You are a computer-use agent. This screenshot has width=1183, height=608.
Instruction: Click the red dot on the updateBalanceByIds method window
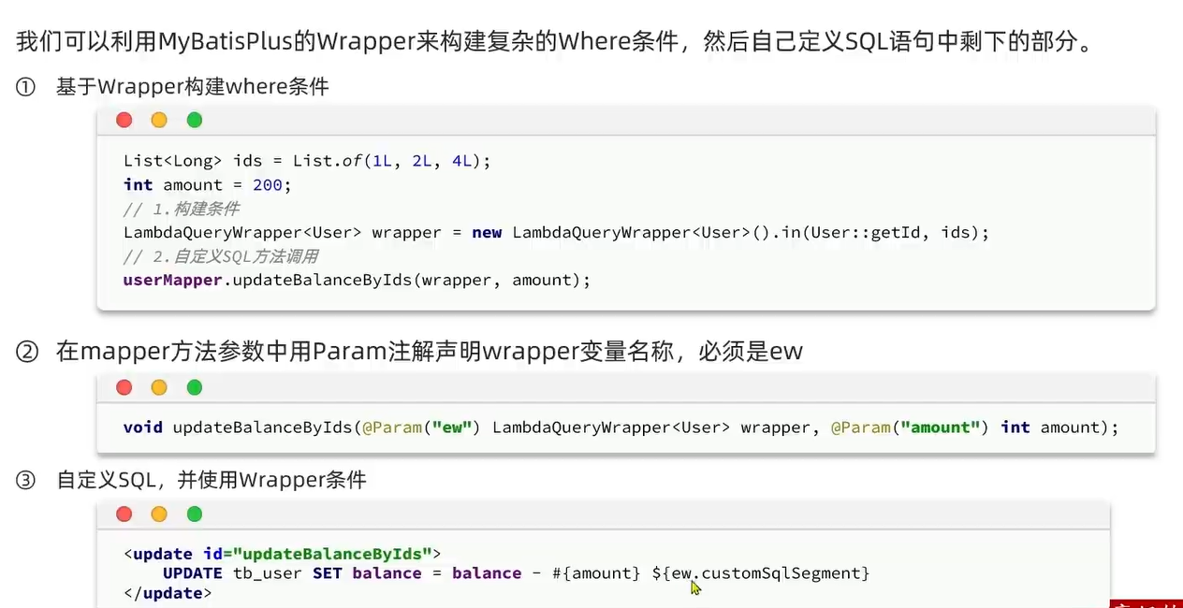pyautogui.click(x=124, y=387)
